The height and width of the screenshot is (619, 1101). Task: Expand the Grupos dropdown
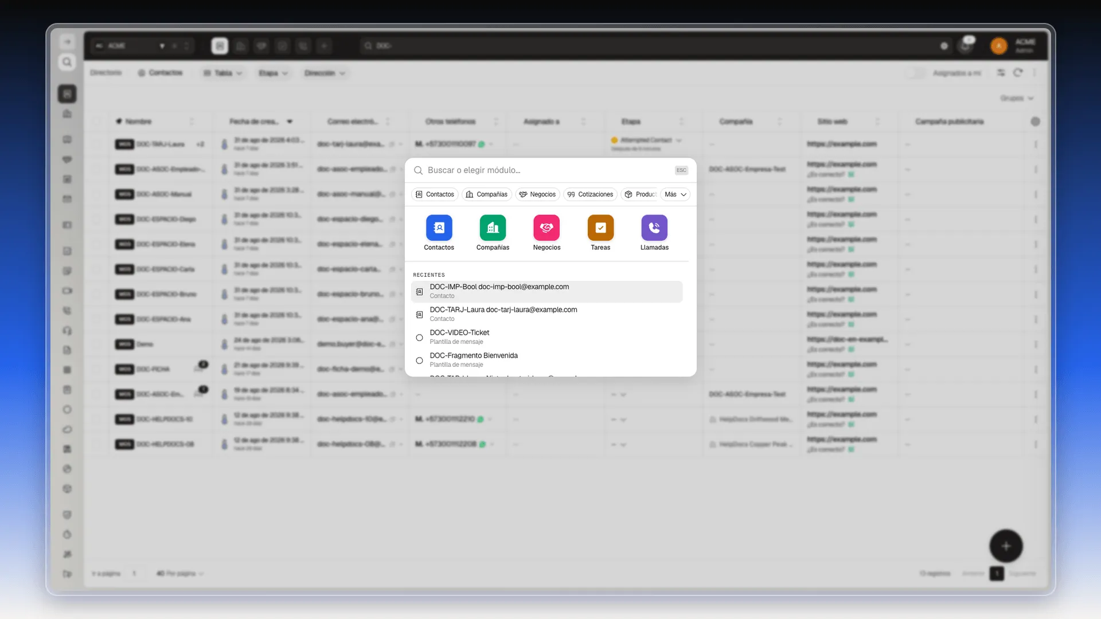pyautogui.click(x=1017, y=98)
